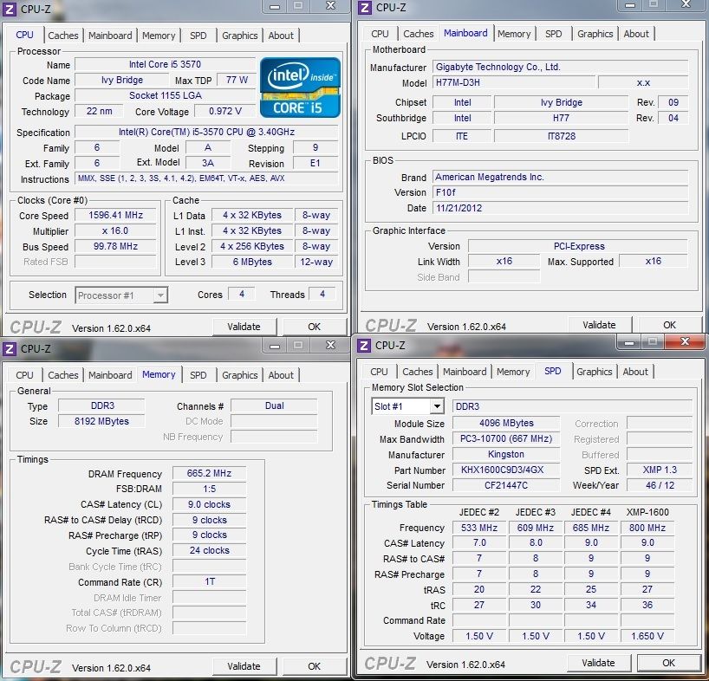Click the motherboard Model field H77M-D3H
The height and width of the screenshot is (681, 709).
point(514,82)
